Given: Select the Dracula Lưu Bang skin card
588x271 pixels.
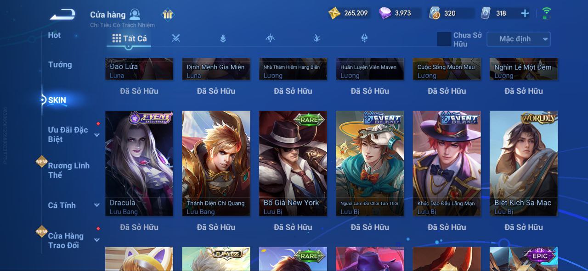Looking at the screenshot, I should click(x=139, y=163).
